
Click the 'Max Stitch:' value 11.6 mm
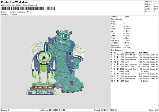pos(127,40)
